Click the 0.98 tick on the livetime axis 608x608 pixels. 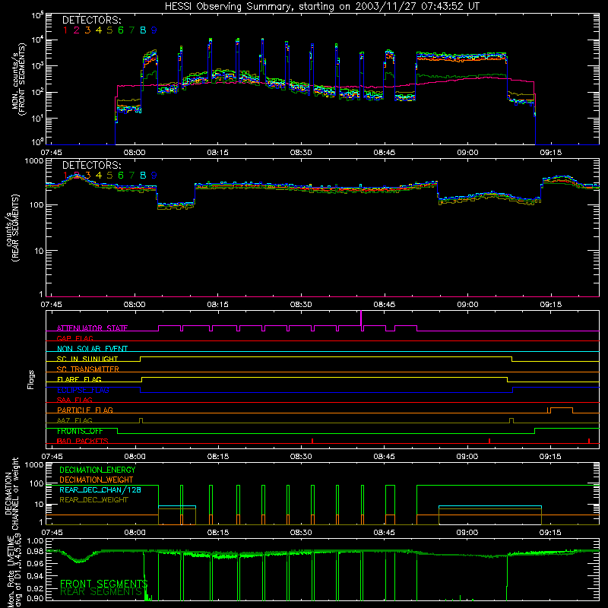[x=34, y=551]
